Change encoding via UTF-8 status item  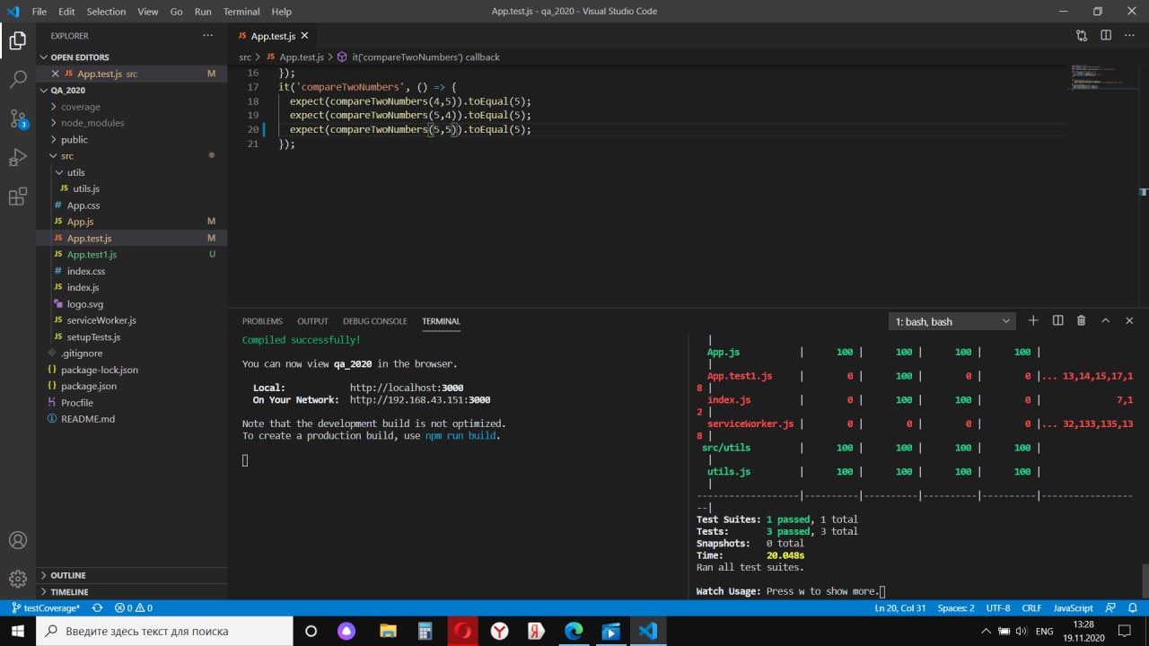tap(998, 607)
